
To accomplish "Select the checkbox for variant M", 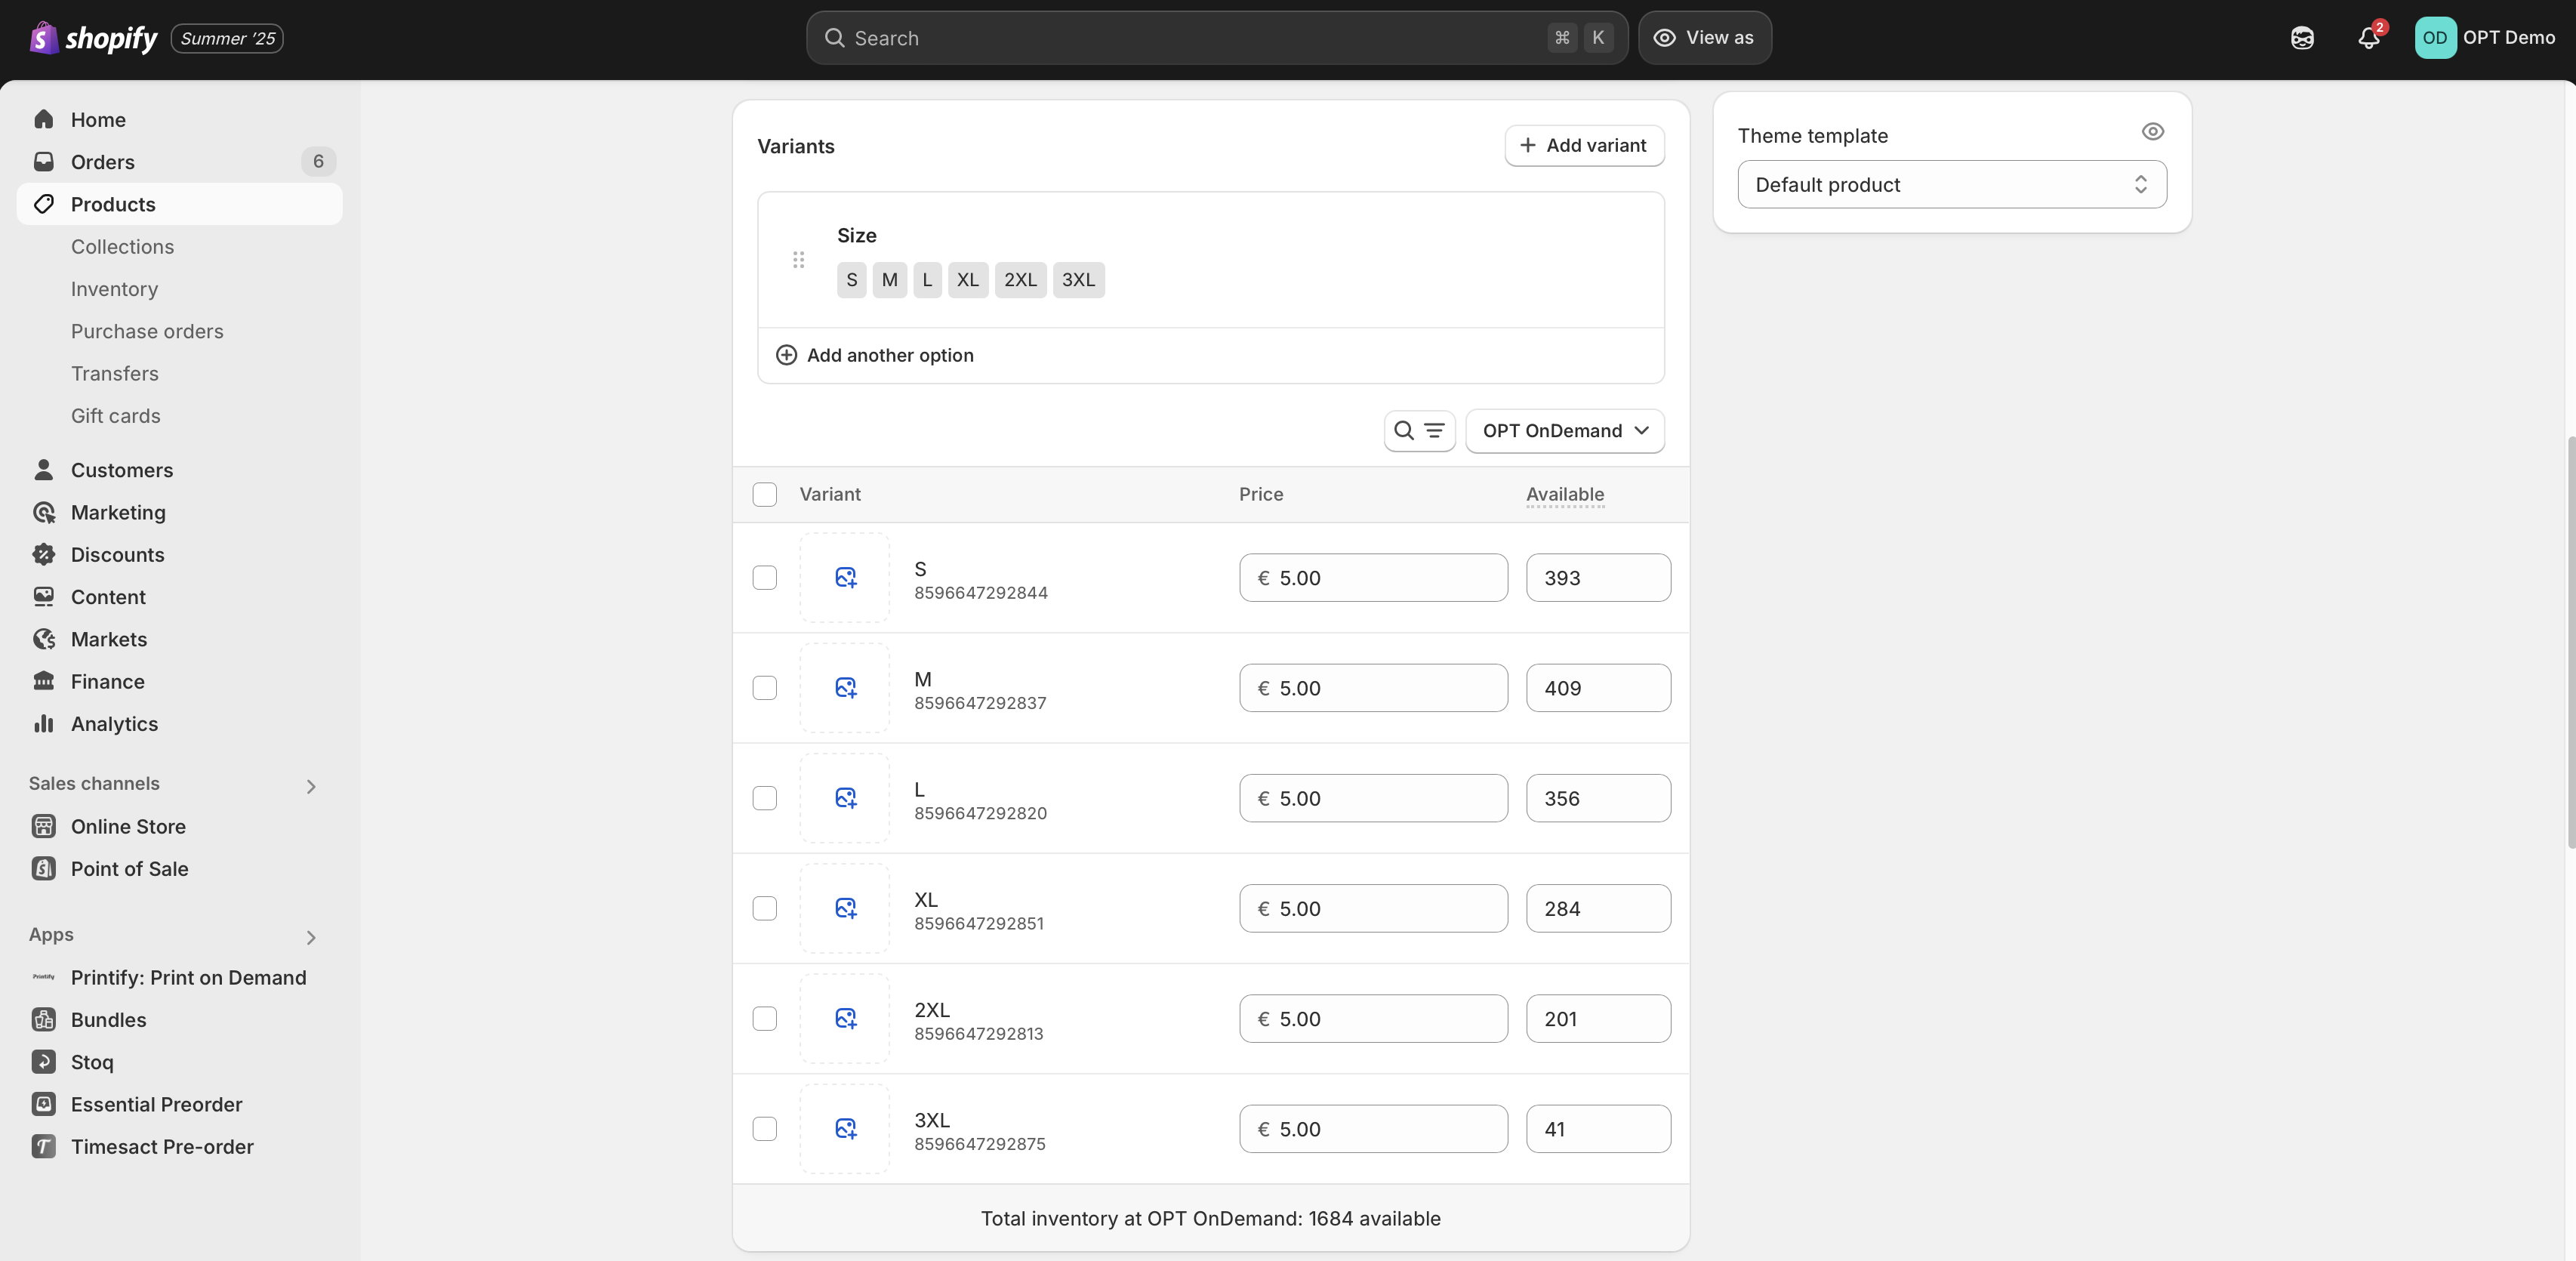I will pyautogui.click(x=764, y=688).
